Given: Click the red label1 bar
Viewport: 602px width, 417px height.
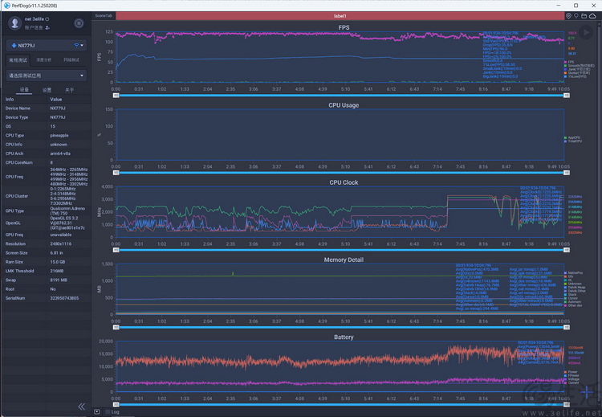Looking at the screenshot, I should coord(340,16).
